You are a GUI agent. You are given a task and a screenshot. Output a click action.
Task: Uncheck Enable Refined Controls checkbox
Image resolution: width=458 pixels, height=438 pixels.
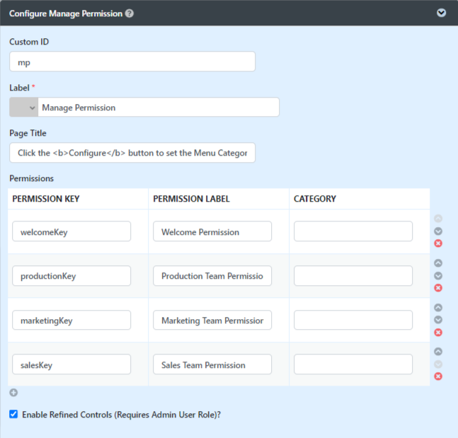(13, 414)
